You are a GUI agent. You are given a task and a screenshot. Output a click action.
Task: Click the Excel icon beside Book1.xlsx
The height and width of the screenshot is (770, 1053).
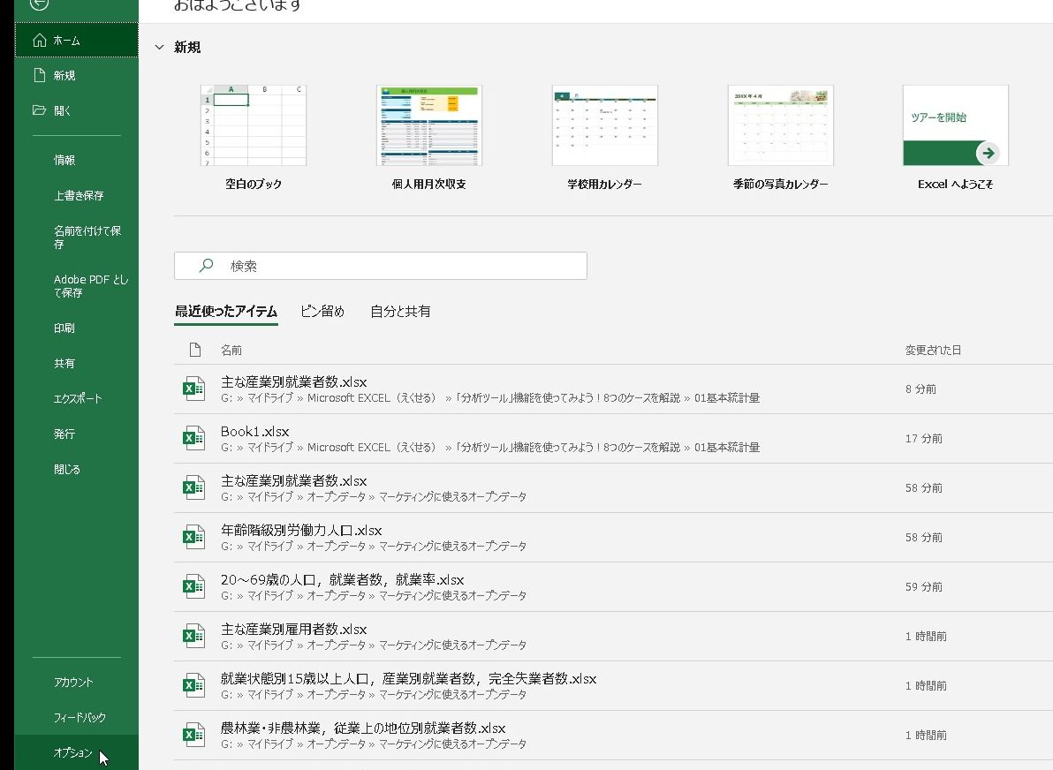(193, 437)
